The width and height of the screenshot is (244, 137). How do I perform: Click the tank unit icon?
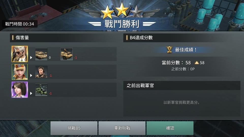click(x=41, y=54)
